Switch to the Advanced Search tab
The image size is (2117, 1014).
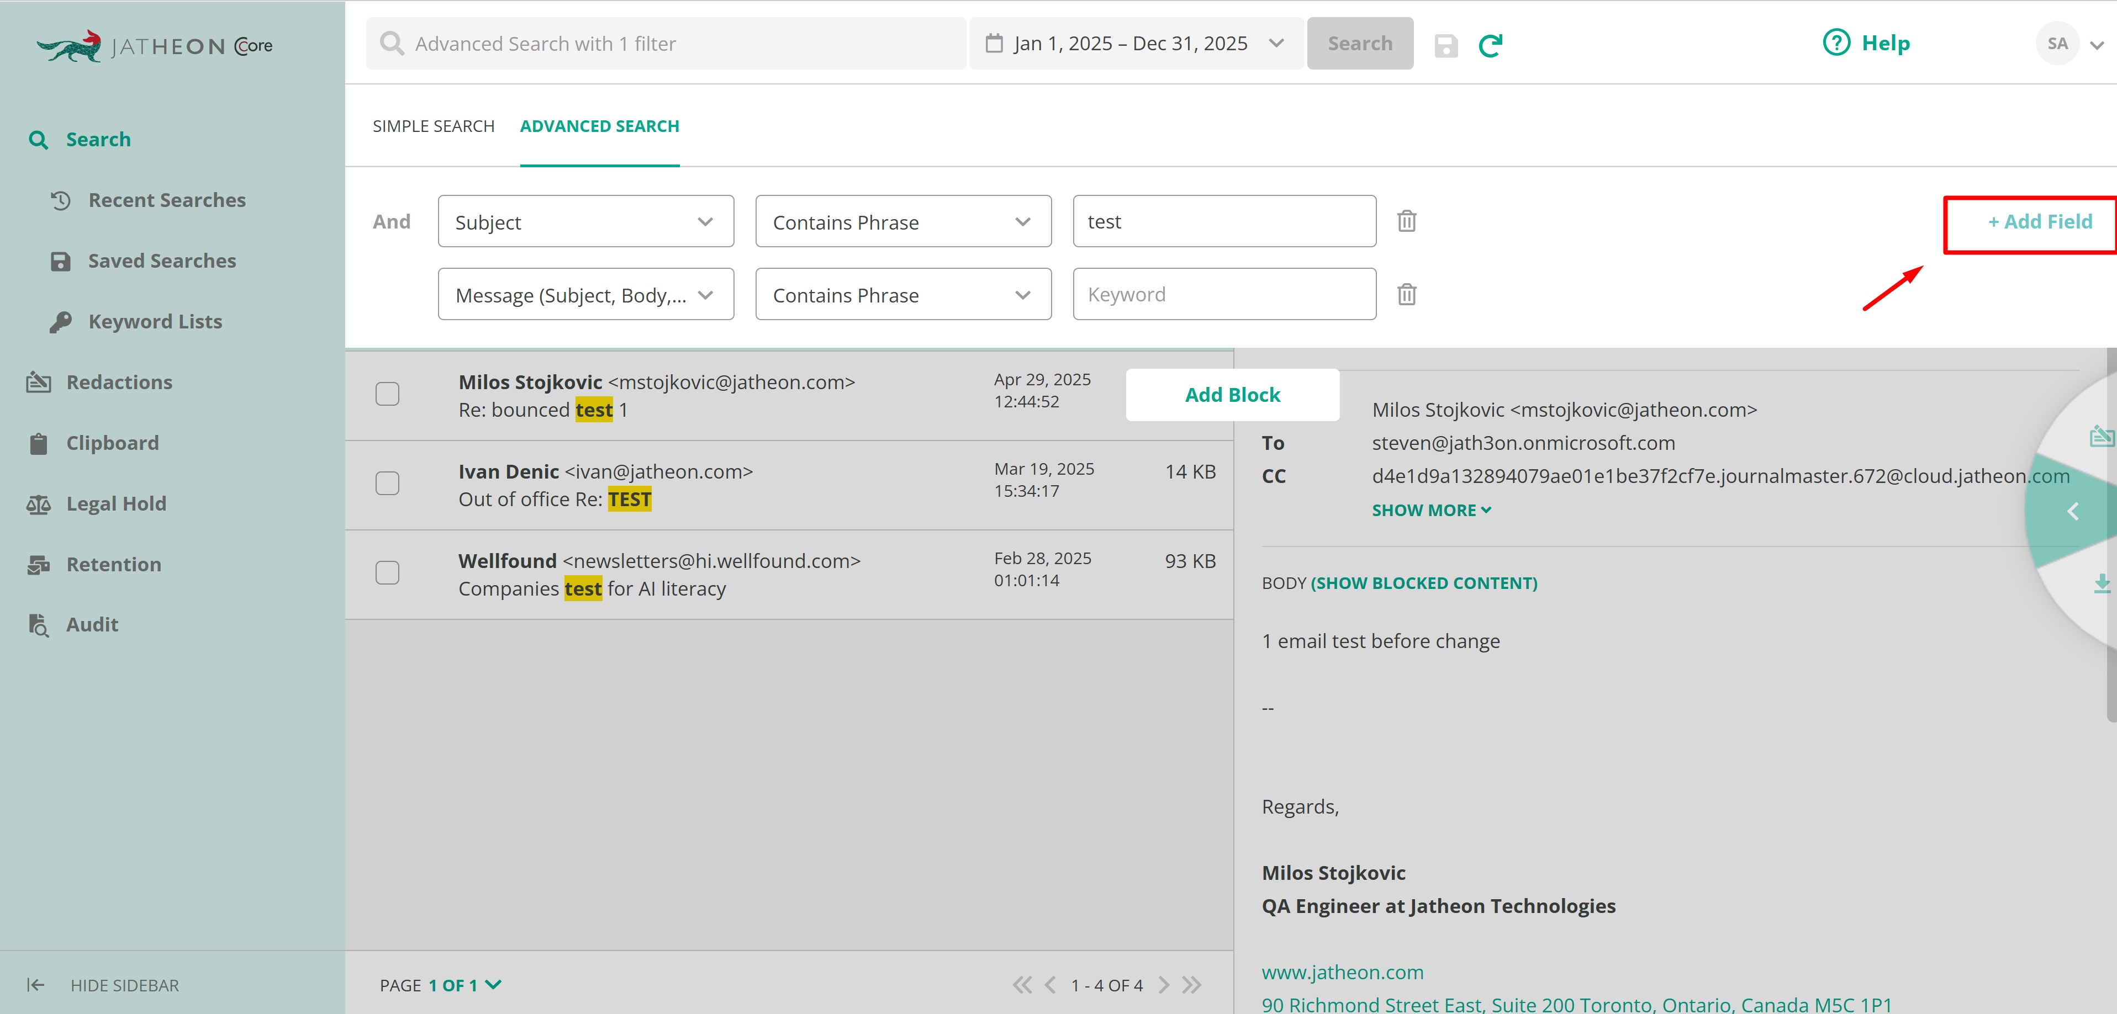point(599,126)
